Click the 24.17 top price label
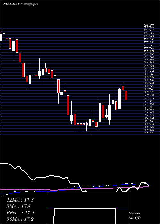 coord(149,26)
